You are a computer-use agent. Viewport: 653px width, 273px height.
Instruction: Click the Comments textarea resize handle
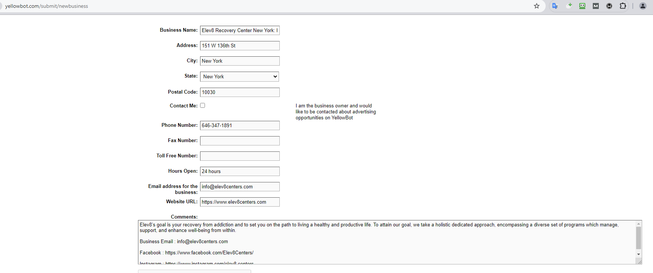639,261
